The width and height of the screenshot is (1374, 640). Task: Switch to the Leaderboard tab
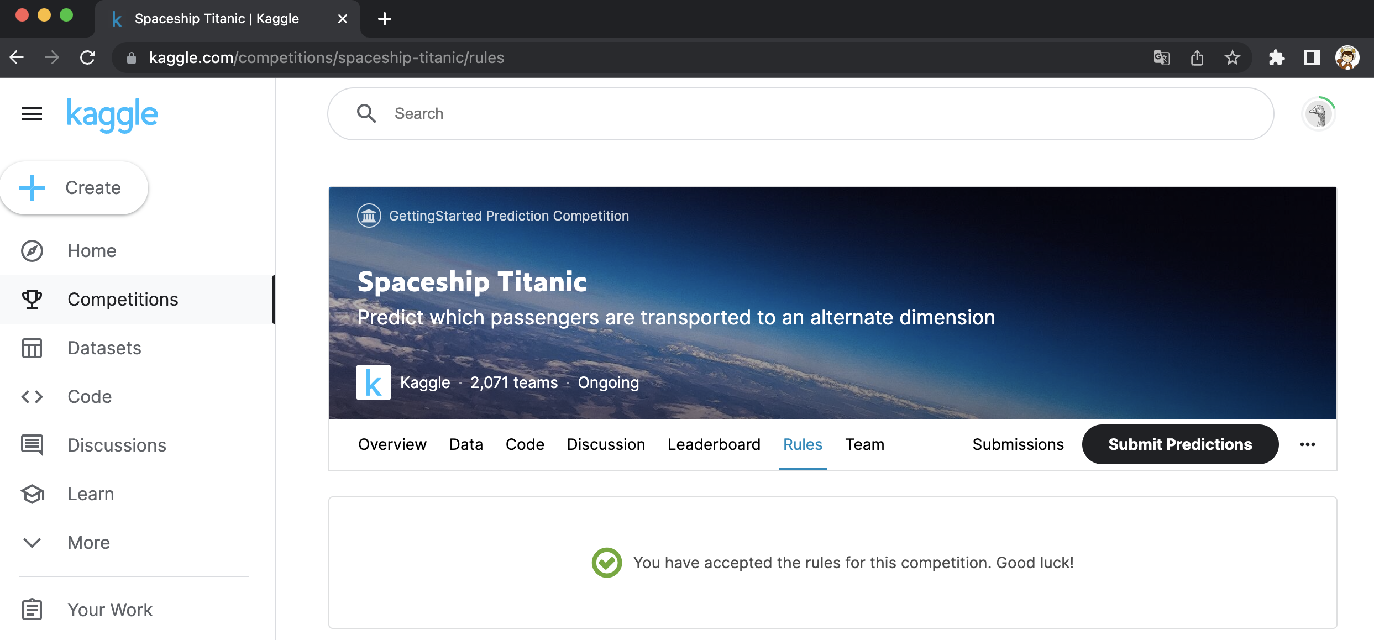(714, 444)
